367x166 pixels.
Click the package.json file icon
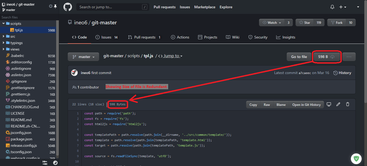click(8, 139)
